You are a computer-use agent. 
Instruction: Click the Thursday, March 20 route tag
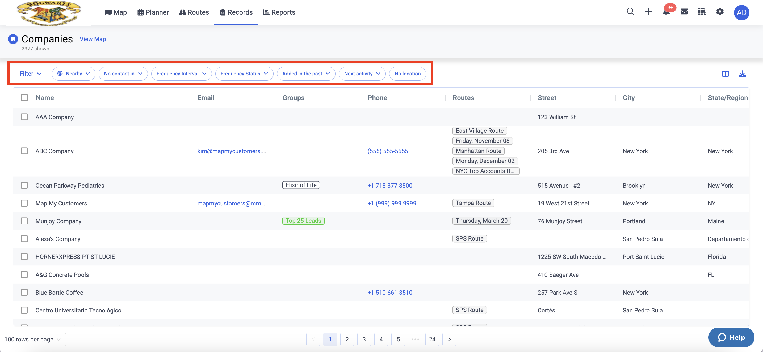point(482,220)
